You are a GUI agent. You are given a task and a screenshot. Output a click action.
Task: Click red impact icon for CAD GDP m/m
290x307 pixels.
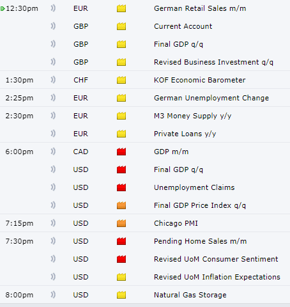point(121,152)
